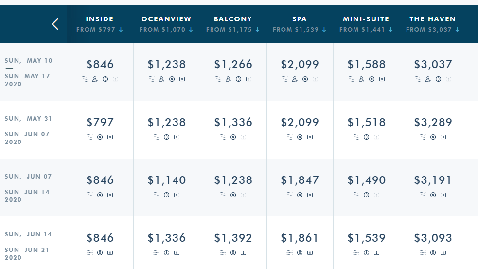Expand the Inside 'From $797' down arrow
The width and height of the screenshot is (478, 269).
121,30
